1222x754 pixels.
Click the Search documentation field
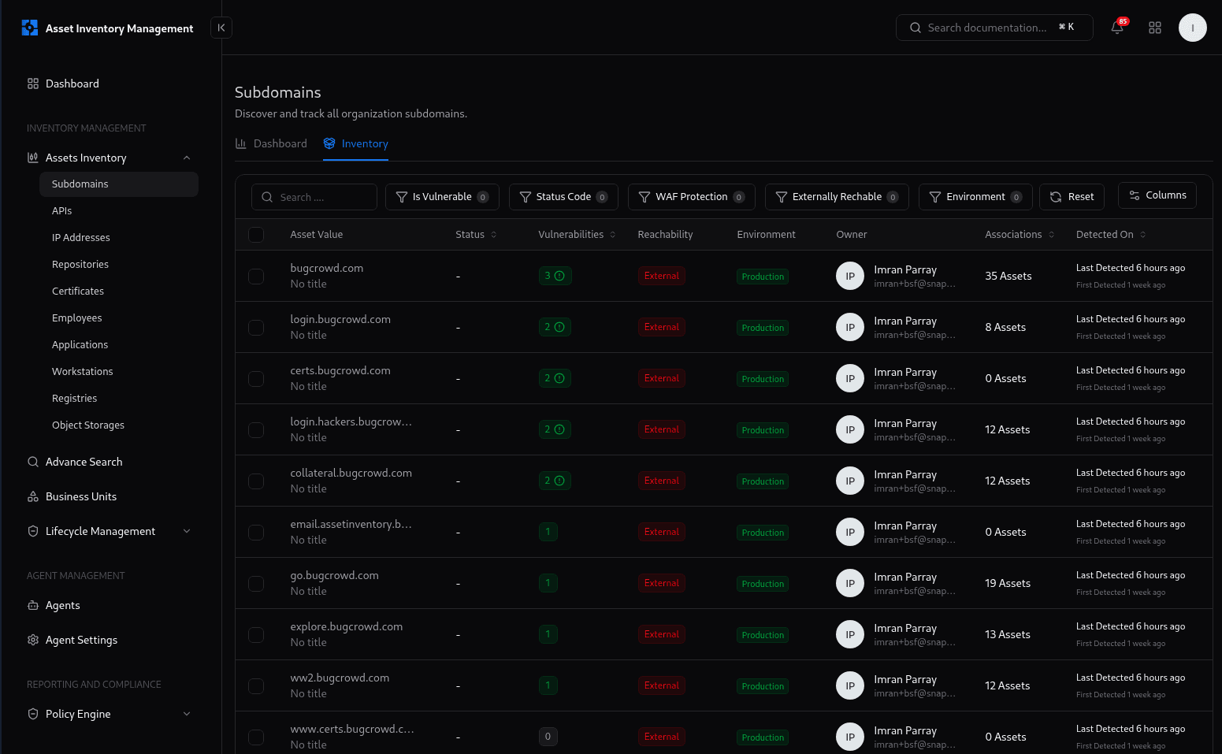[x=994, y=28]
